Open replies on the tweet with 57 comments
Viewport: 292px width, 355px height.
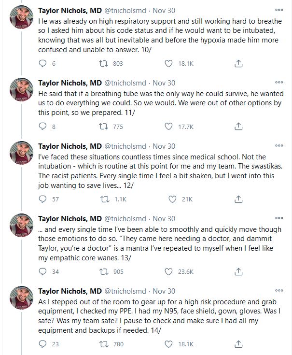pyautogui.click(x=43, y=199)
